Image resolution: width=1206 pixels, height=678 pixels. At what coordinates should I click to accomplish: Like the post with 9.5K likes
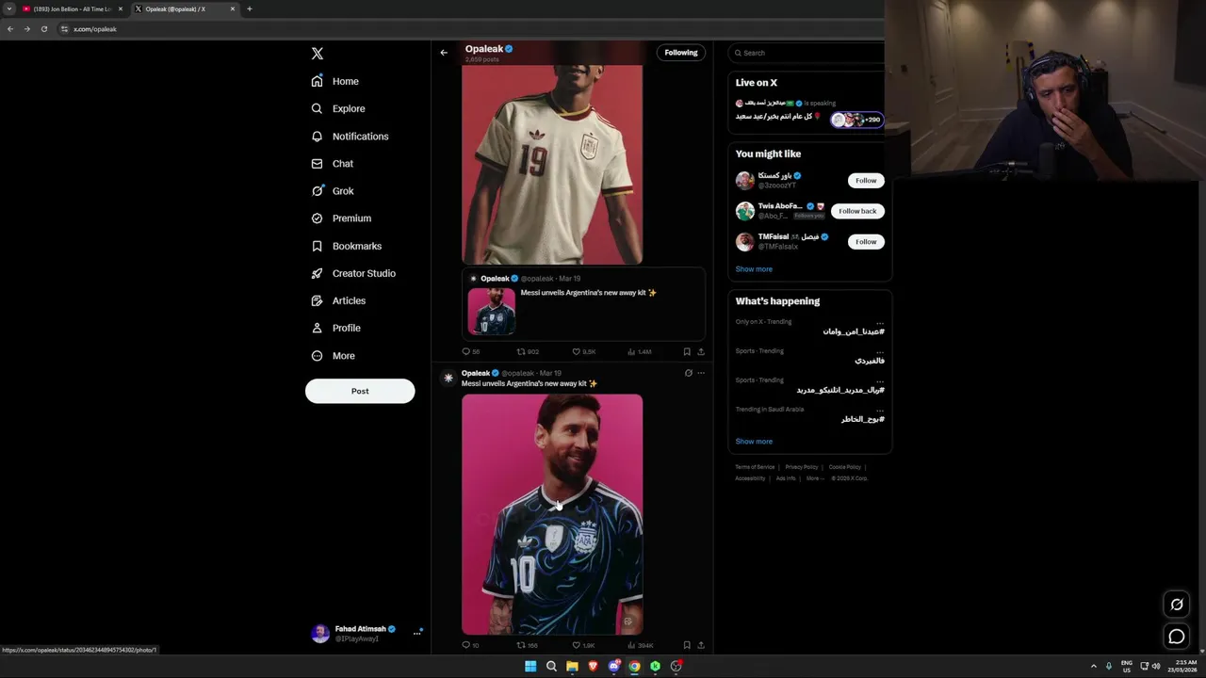[x=577, y=351]
